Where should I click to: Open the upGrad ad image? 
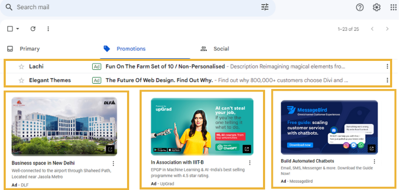pos(202,126)
